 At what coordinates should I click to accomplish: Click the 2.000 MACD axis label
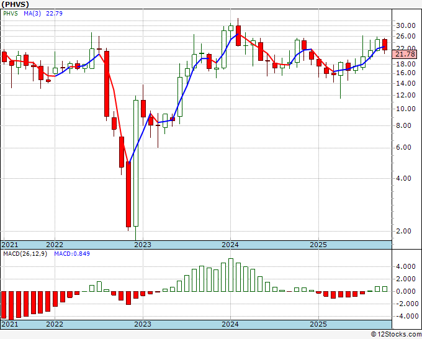click(406, 279)
